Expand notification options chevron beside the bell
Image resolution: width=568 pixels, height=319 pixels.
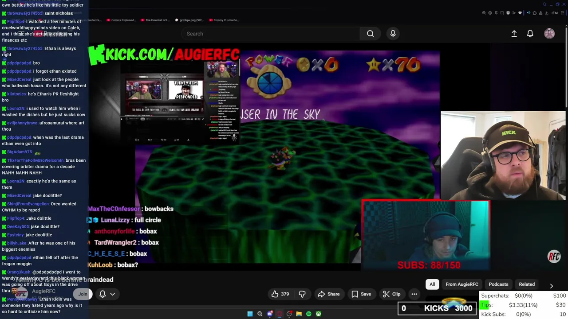[x=112, y=294]
